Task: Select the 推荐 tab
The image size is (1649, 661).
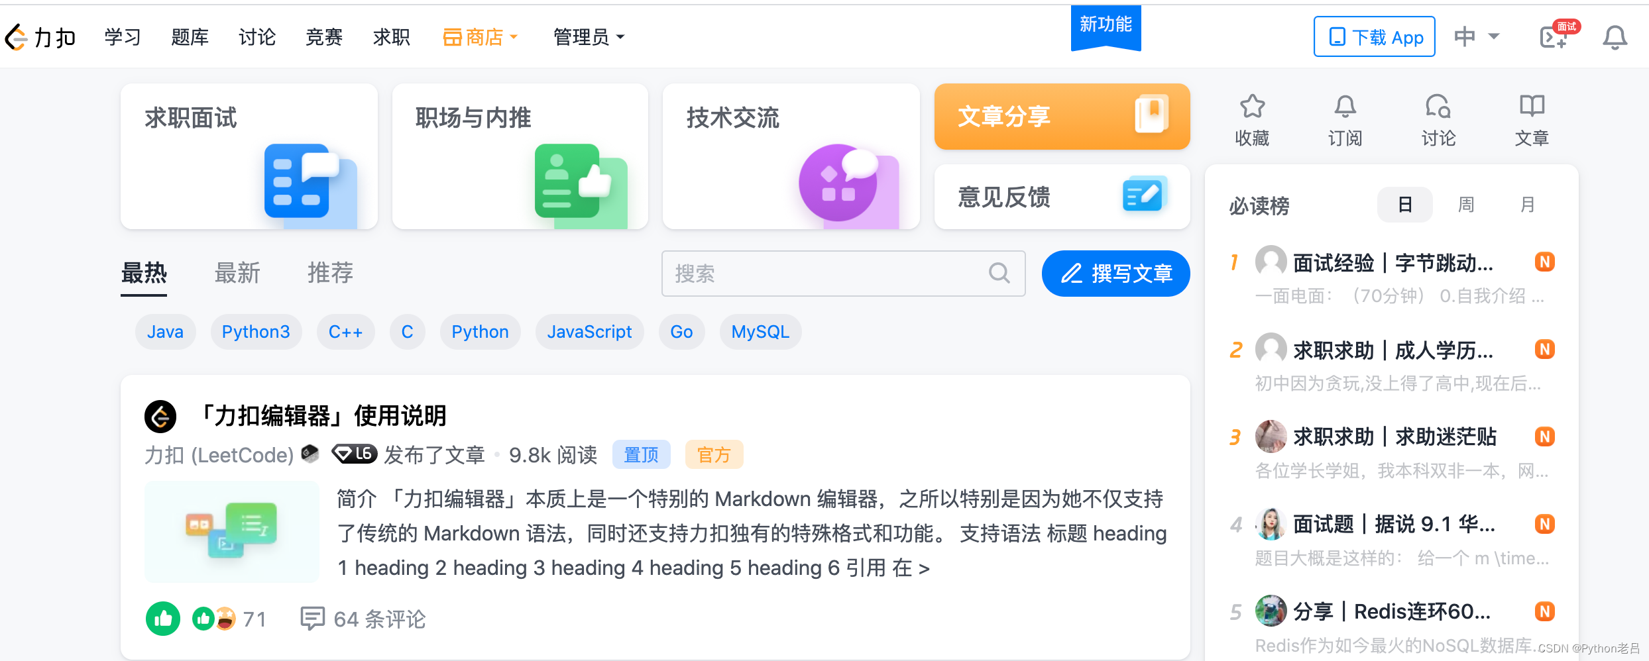Action: (x=330, y=273)
